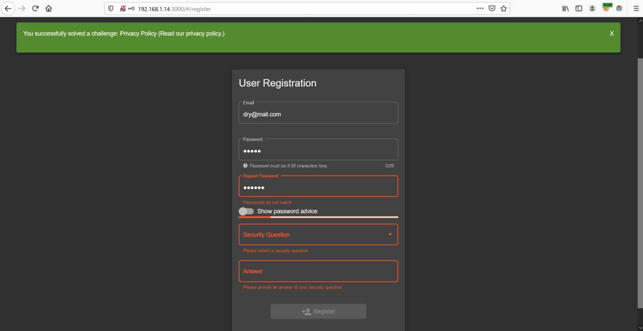This screenshot has height=331, width=643.
Task: Click the 'Passwords do not match' message
Action: 267,202
